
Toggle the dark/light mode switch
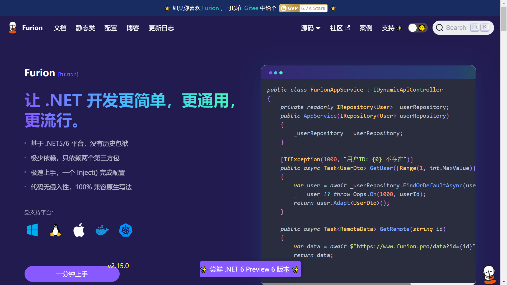[417, 28]
